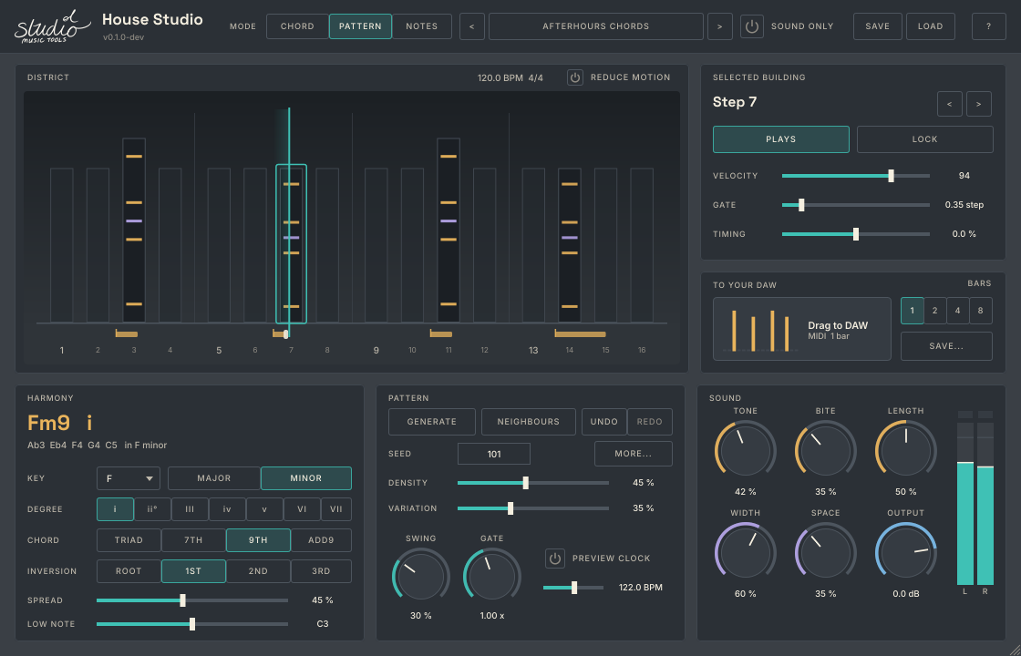Toggle the Preview Clock power icon

tap(555, 559)
